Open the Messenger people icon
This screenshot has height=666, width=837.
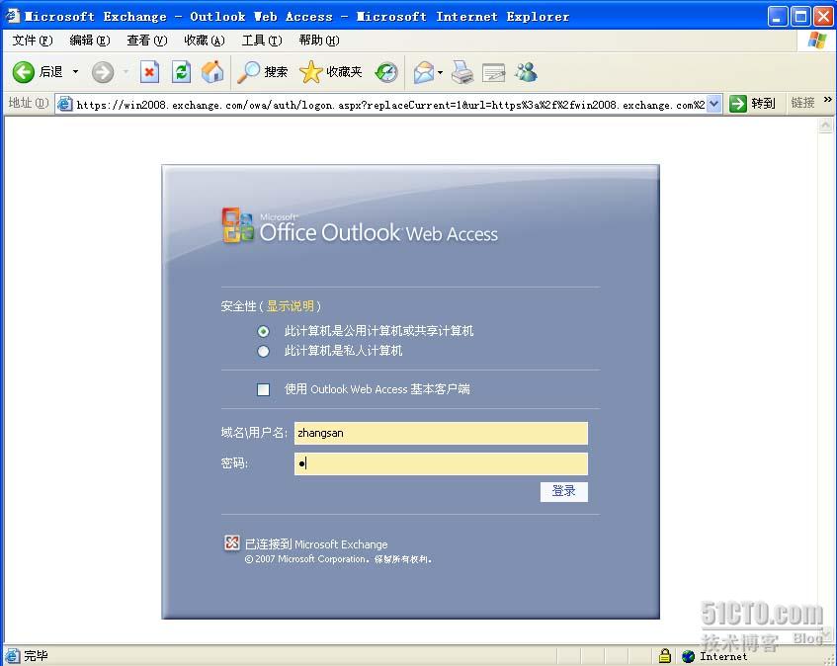tap(526, 72)
